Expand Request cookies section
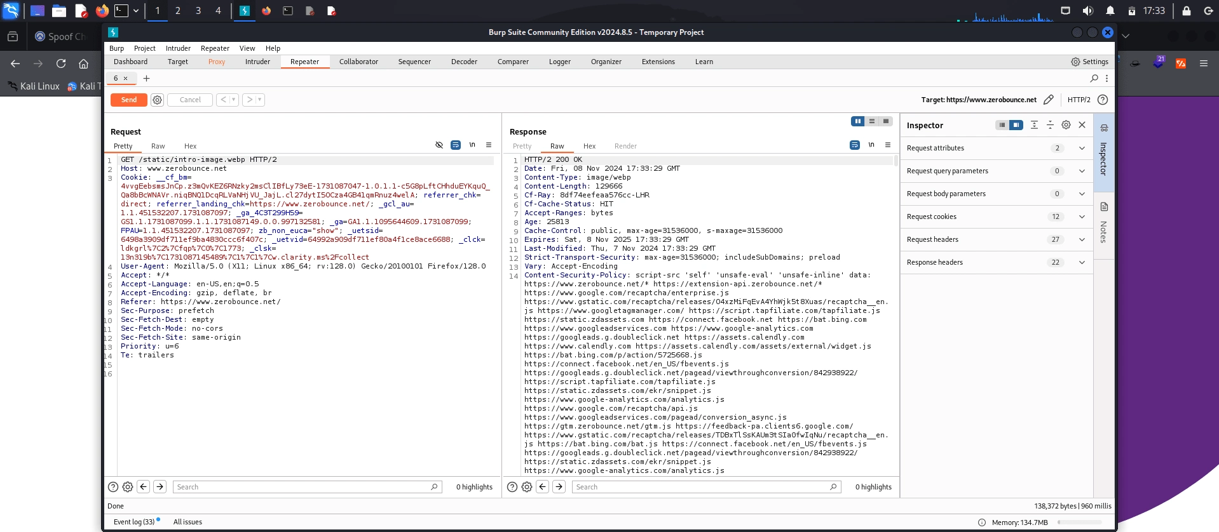The image size is (1219, 532). (x=1082, y=216)
